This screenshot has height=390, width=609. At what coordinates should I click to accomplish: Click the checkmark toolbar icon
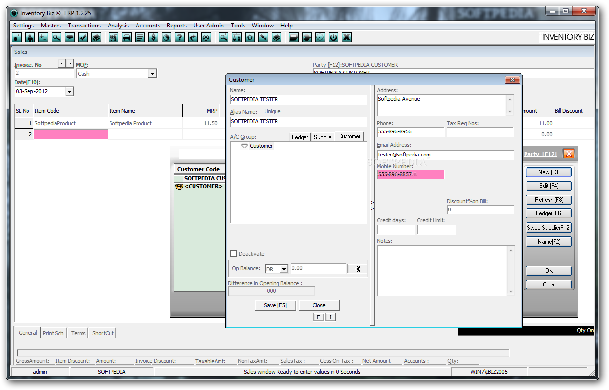(83, 37)
